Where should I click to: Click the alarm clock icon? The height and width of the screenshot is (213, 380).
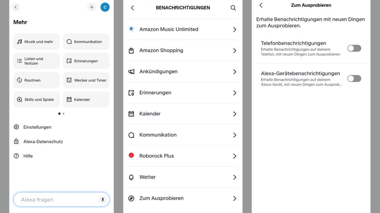coord(69,80)
